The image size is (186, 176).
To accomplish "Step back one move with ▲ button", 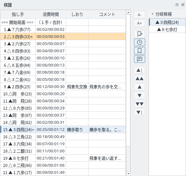I will point(140,87).
